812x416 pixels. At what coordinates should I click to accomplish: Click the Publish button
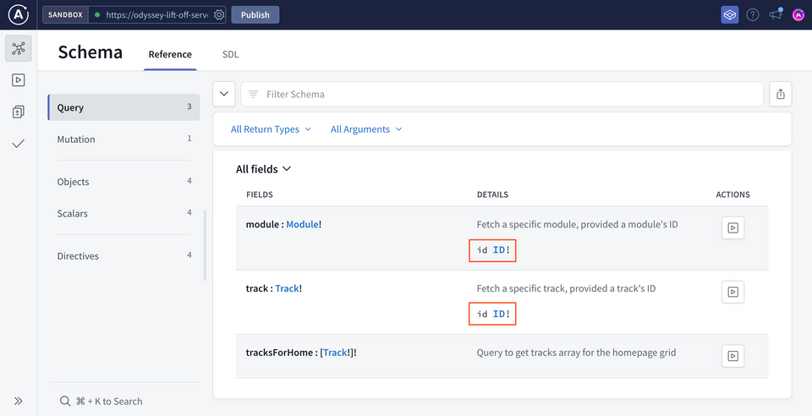[x=255, y=15]
